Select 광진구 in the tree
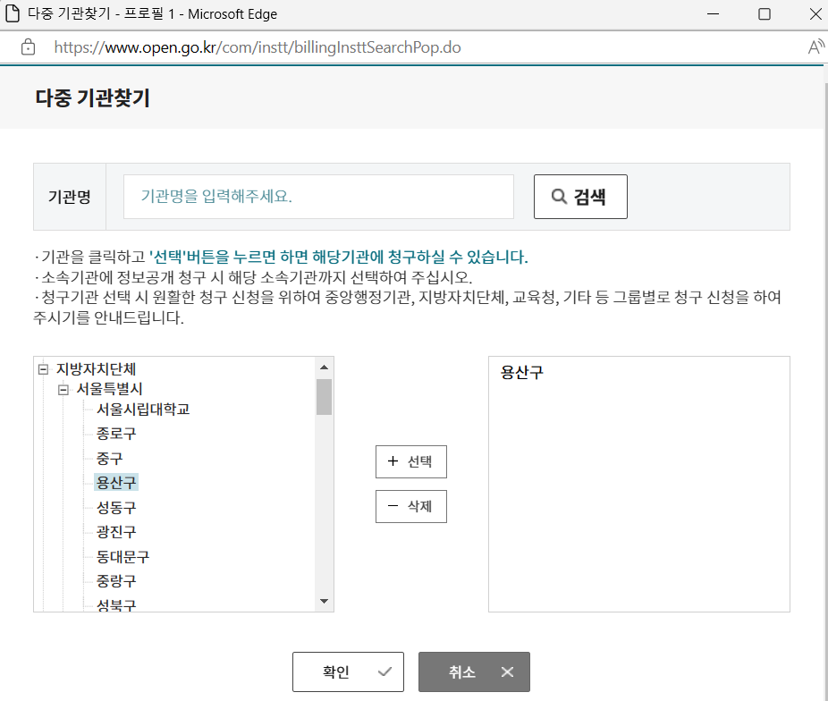828x701 pixels. click(116, 531)
